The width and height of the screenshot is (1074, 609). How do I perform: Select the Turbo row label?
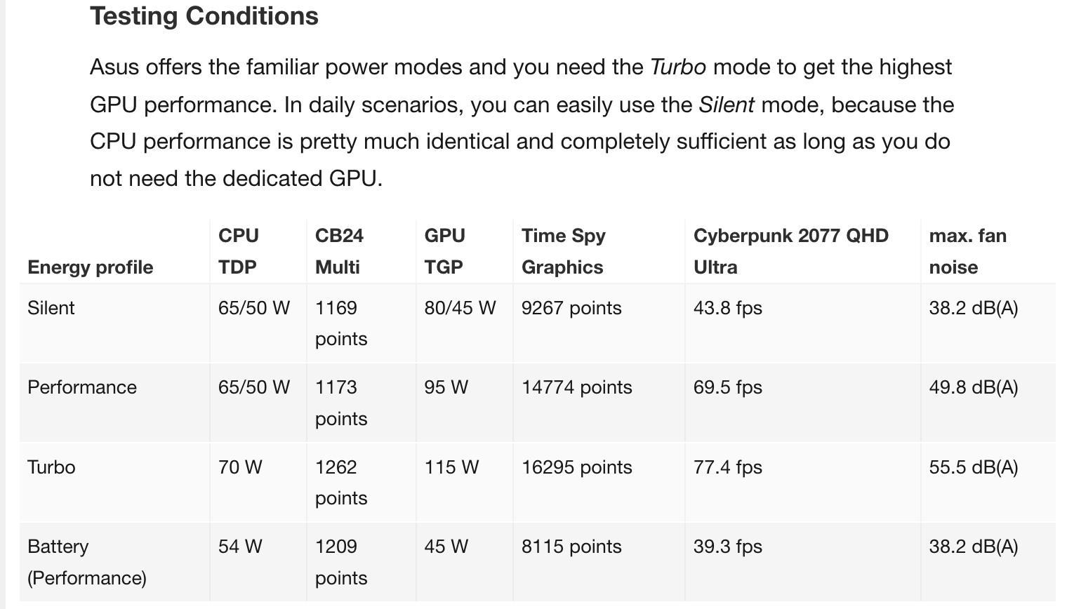[51, 467]
